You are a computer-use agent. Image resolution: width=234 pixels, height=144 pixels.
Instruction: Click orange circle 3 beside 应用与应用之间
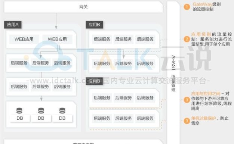point(187,100)
